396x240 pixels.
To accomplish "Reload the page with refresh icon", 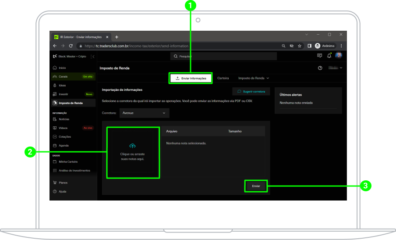I will [x=71, y=46].
